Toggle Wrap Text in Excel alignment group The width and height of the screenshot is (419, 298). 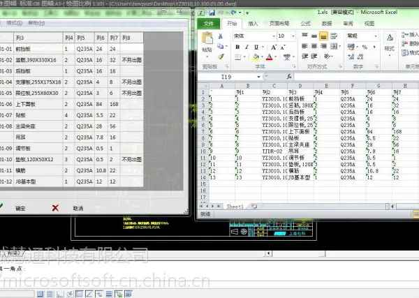[334, 36]
